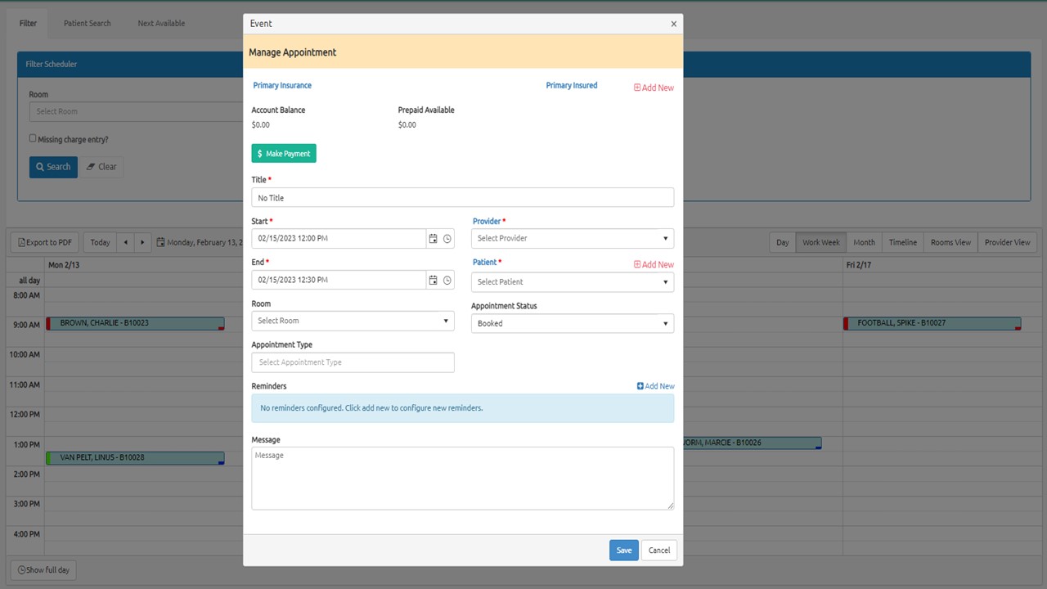1047x589 pixels.
Task: Open the Next Available tab
Action: 160,23
